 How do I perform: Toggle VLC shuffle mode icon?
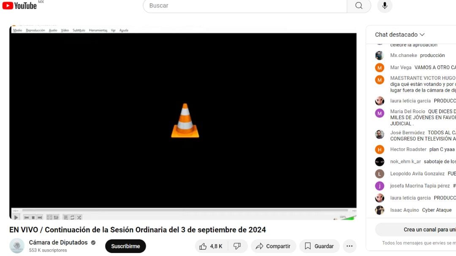[x=79, y=218]
